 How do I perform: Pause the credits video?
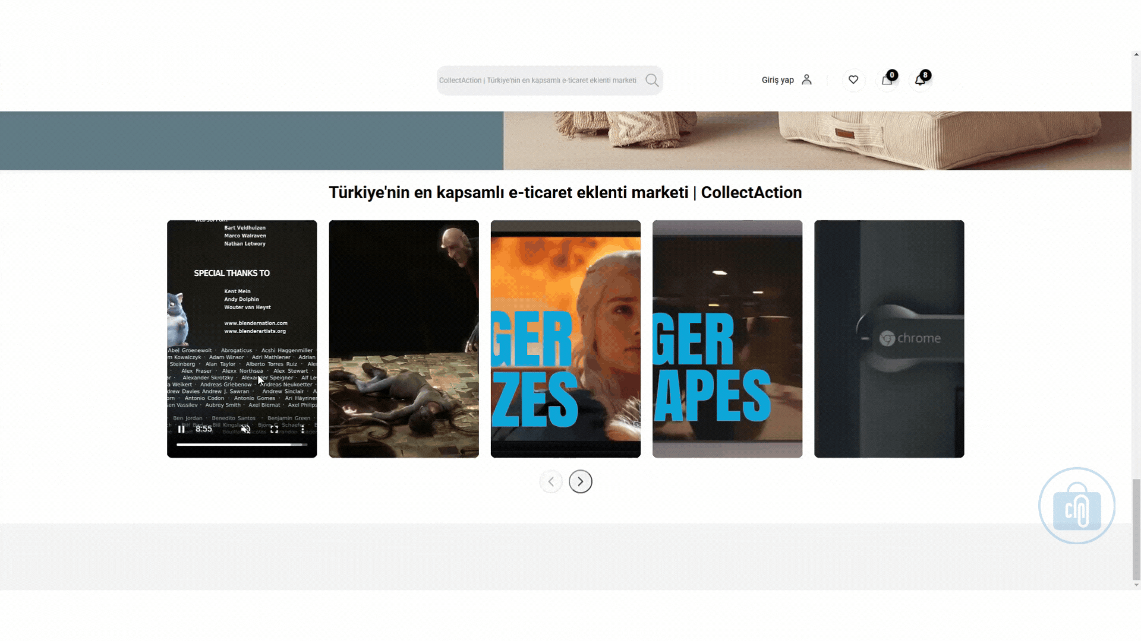[x=181, y=429]
